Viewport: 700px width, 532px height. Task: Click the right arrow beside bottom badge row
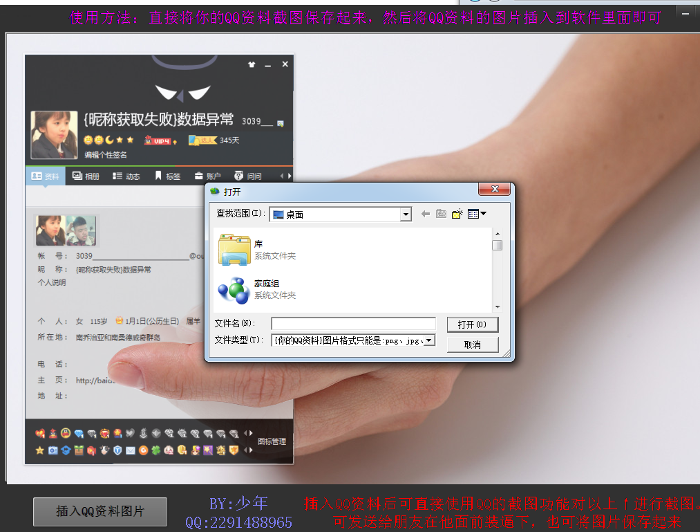(251, 450)
